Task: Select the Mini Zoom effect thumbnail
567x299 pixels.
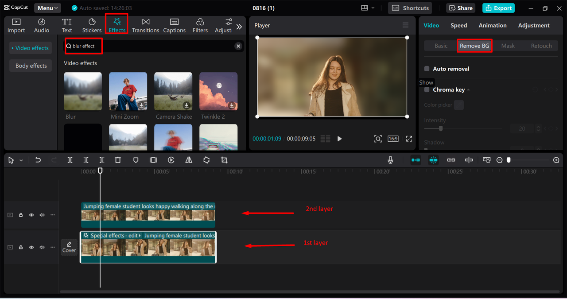Action: (x=128, y=91)
